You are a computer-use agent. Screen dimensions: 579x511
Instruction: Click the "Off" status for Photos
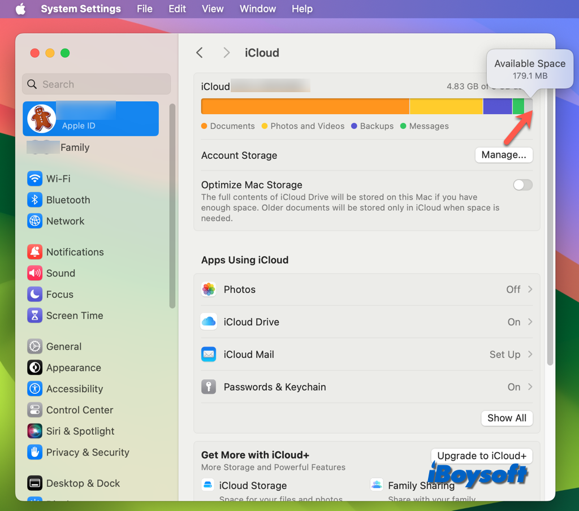(x=513, y=289)
